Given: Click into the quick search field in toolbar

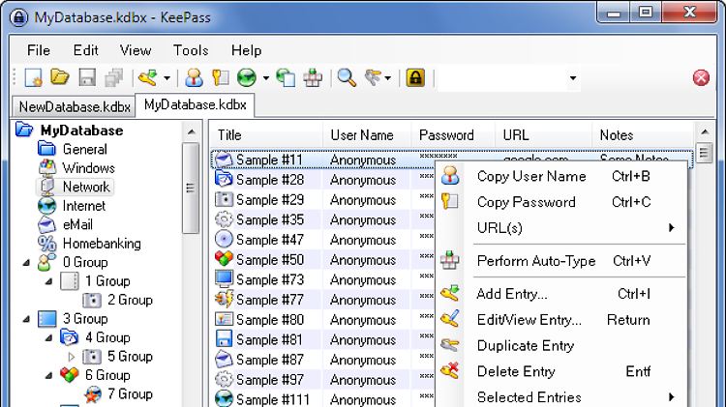Looking at the screenshot, I should pyautogui.click(x=501, y=77).
